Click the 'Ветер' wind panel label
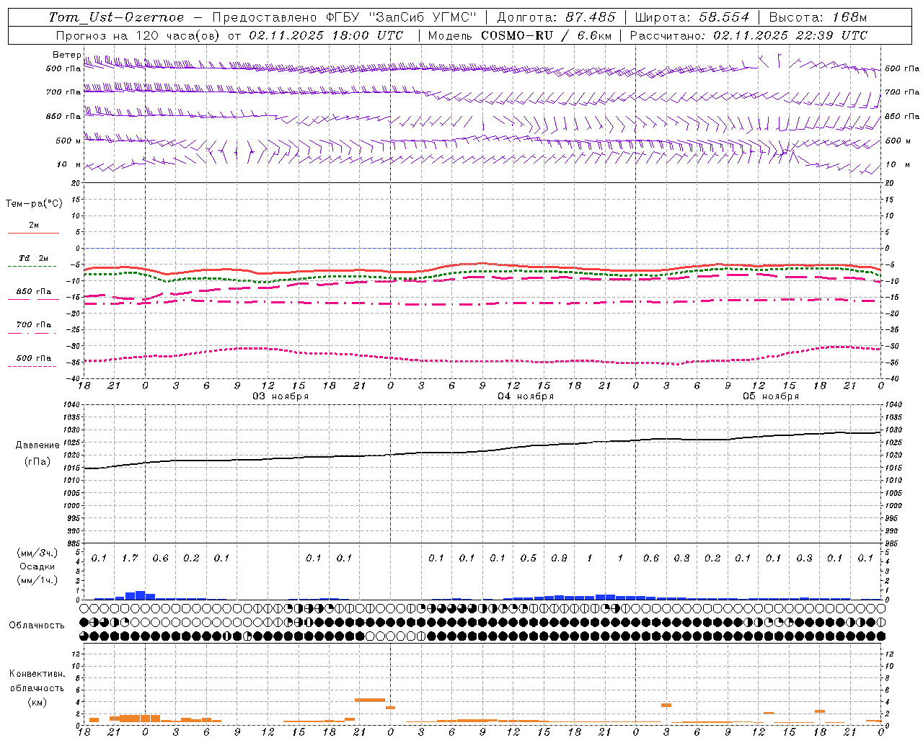The width and height of the screenshot is (923, 738). click(66, 55)
